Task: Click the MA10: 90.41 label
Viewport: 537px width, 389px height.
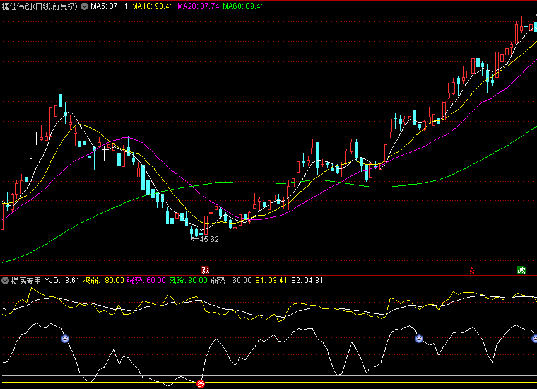Action: tap(153, 6)
